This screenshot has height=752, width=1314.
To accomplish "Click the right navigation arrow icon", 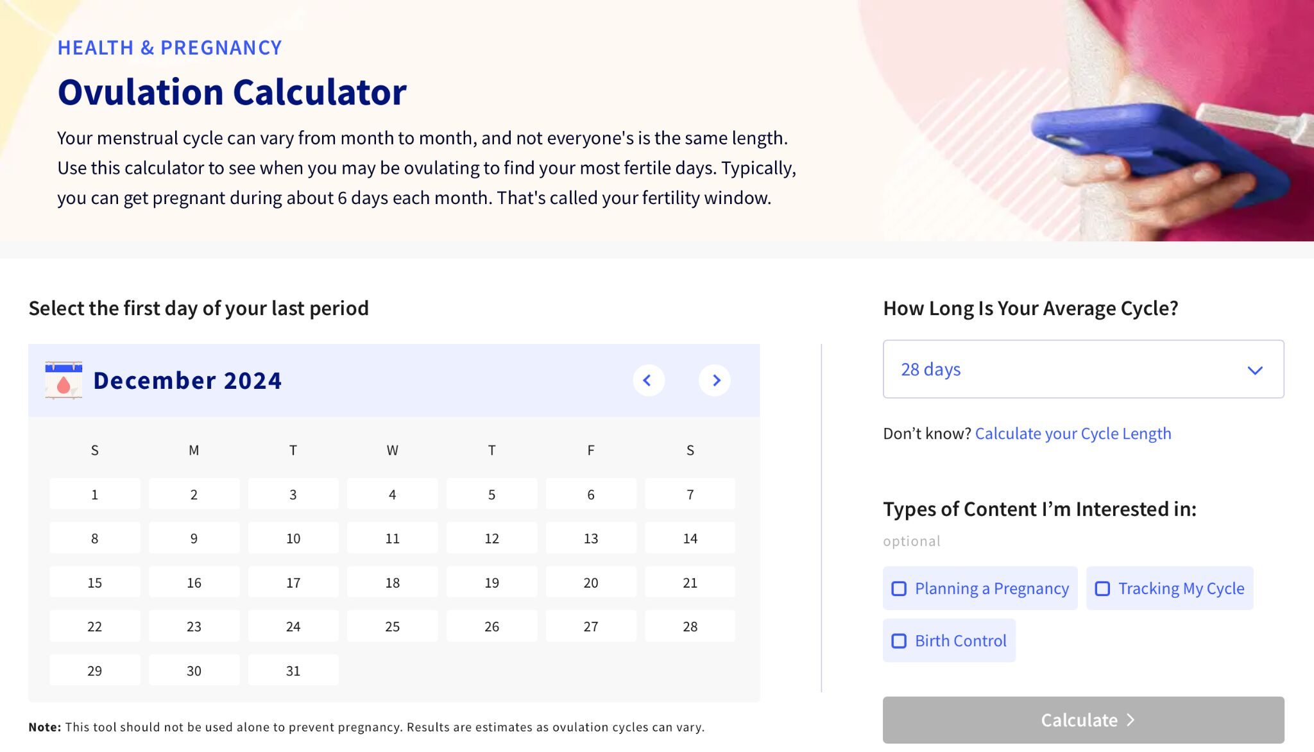I will pos(717,380).
